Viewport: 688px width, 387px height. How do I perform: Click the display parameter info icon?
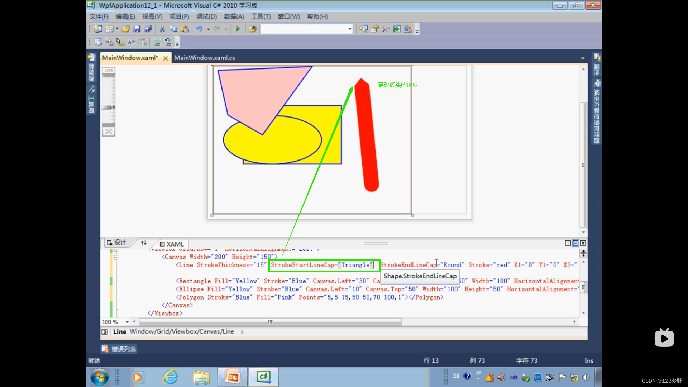click(109, 42)
